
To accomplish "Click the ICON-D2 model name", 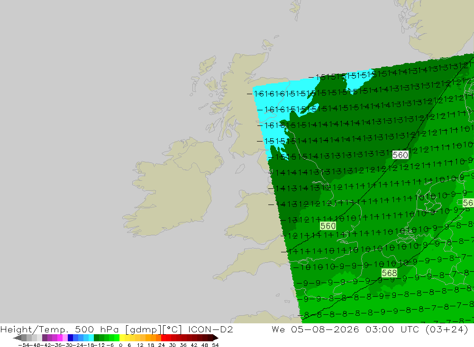I will coord(210,329).
